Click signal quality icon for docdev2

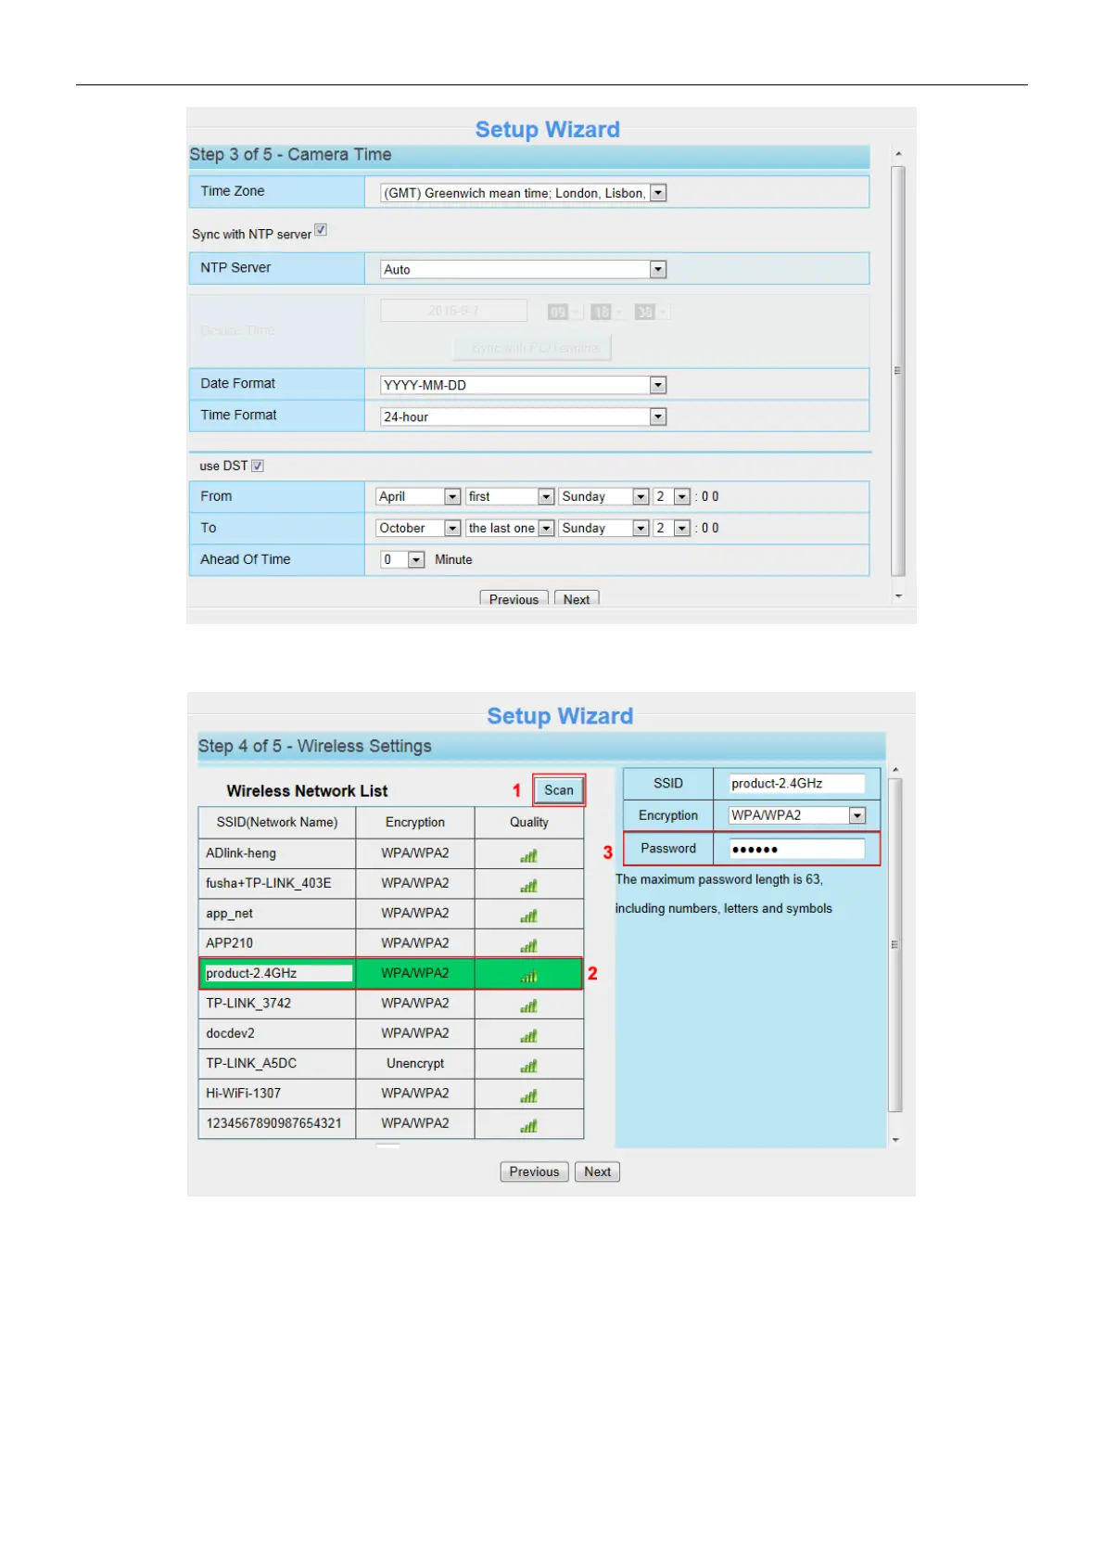point(528,1035)
